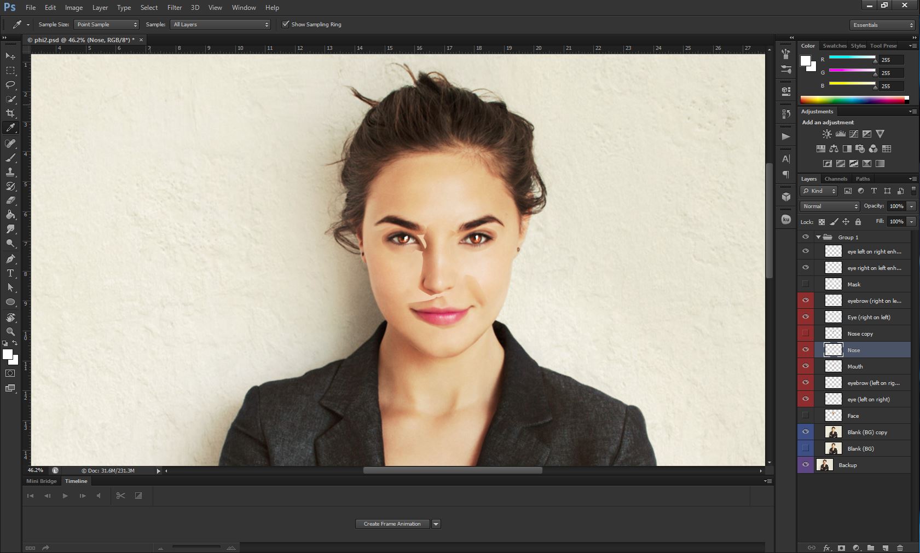Add a Curves adjustment
The image size is (920, 553).
click(x=854, y=134)
